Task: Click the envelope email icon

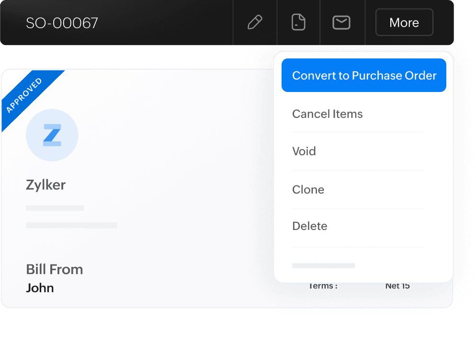Action: coord(341,23)
